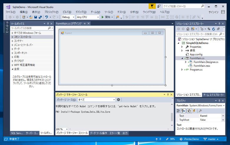Expand the Program.cs node
Image resolution: width=230 pixels, height=145 pixels.
click(182, 70)
